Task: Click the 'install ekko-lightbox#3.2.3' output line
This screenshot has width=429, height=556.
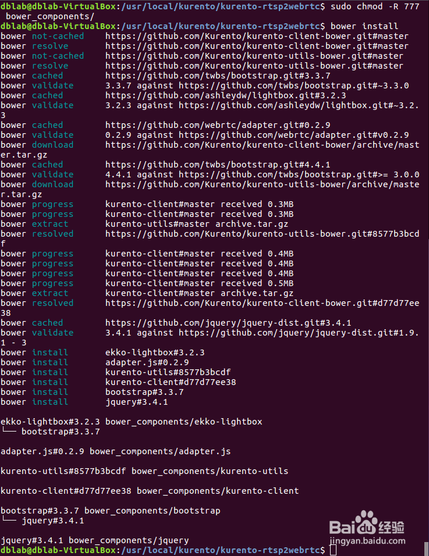Action: pos(102,352)
